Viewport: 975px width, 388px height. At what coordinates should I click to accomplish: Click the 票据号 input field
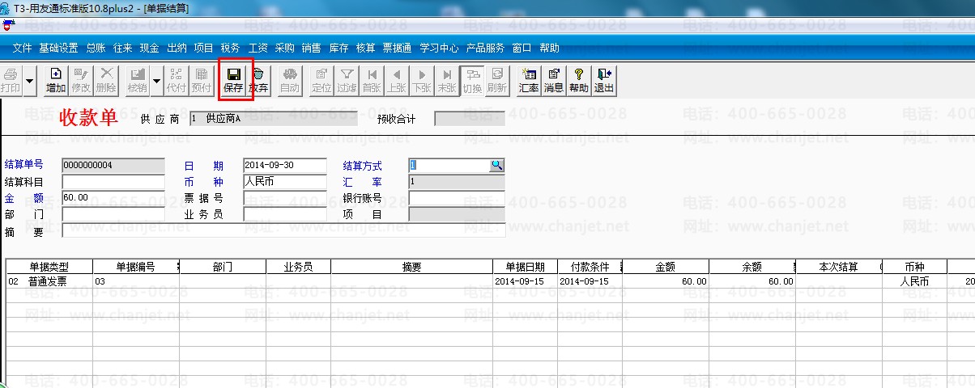point(284,197)
